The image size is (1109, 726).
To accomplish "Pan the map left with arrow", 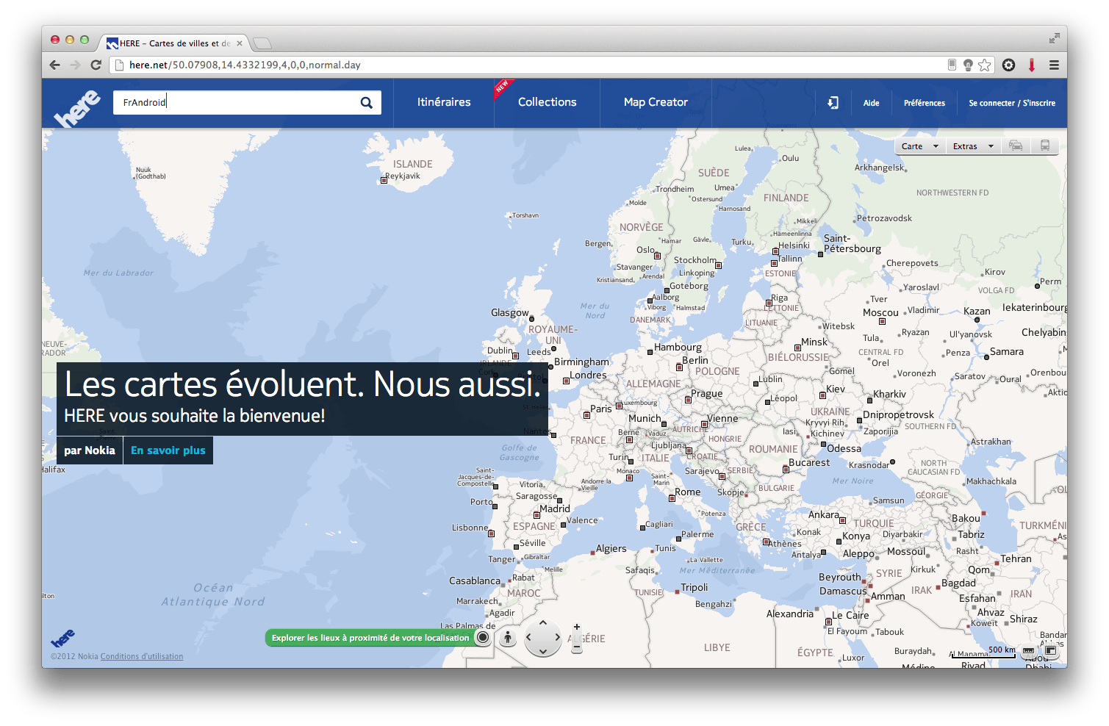I will (x=529, y=637).
